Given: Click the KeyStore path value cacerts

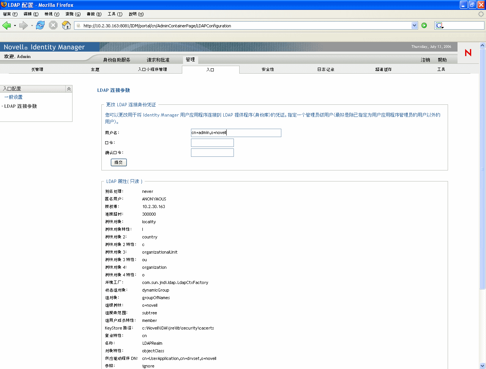Looking at the screenshot, I should (178, 328).
